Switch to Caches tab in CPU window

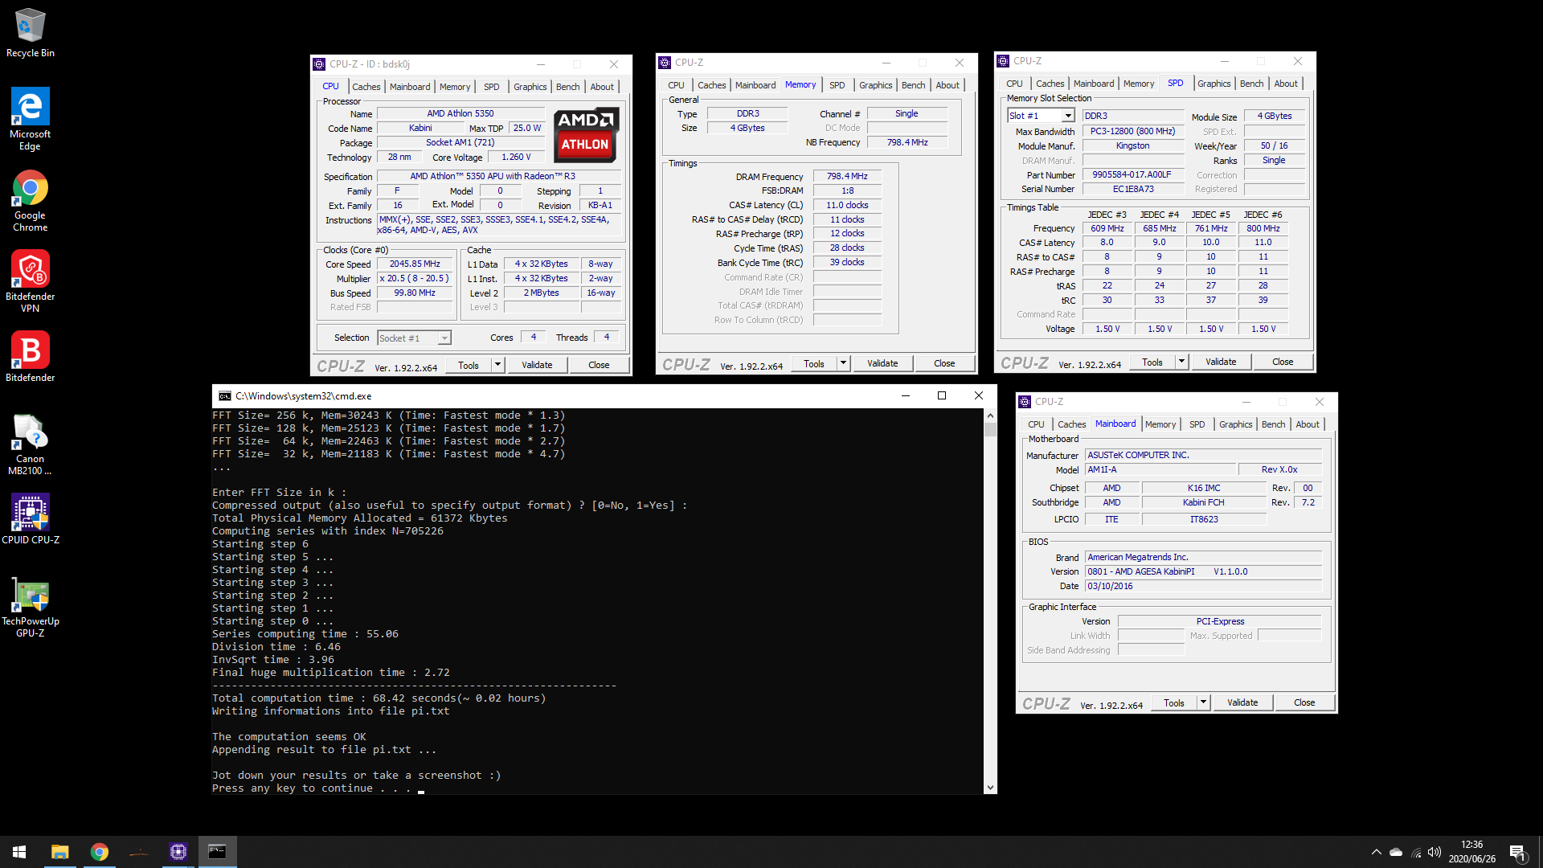click(x=366, y=87)
